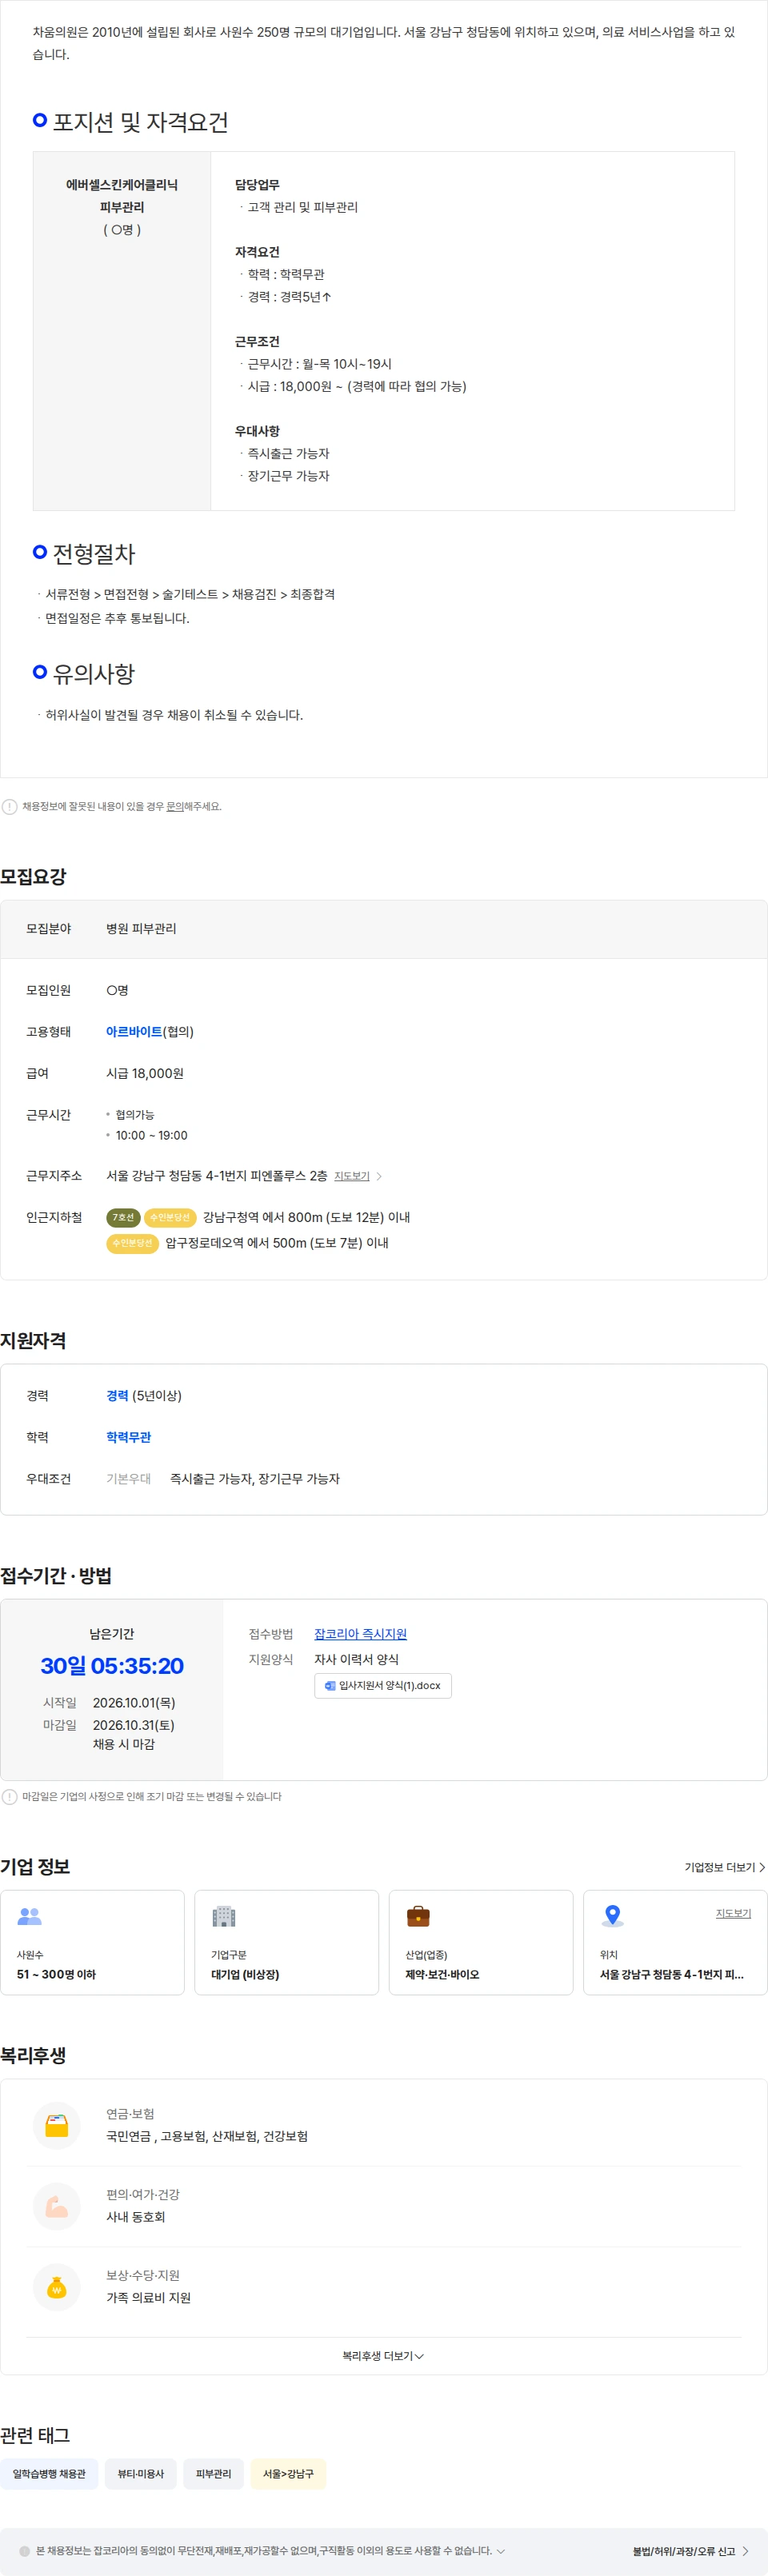Click the info icon beside 채용정보 notice
768x2576 pixels.
[x=9, y=806]
